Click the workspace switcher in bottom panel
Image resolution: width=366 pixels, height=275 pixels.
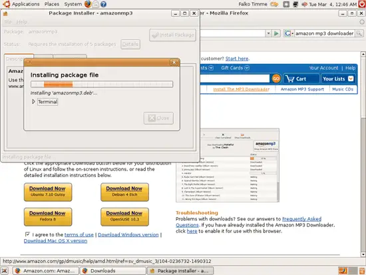tap(348, 271)
